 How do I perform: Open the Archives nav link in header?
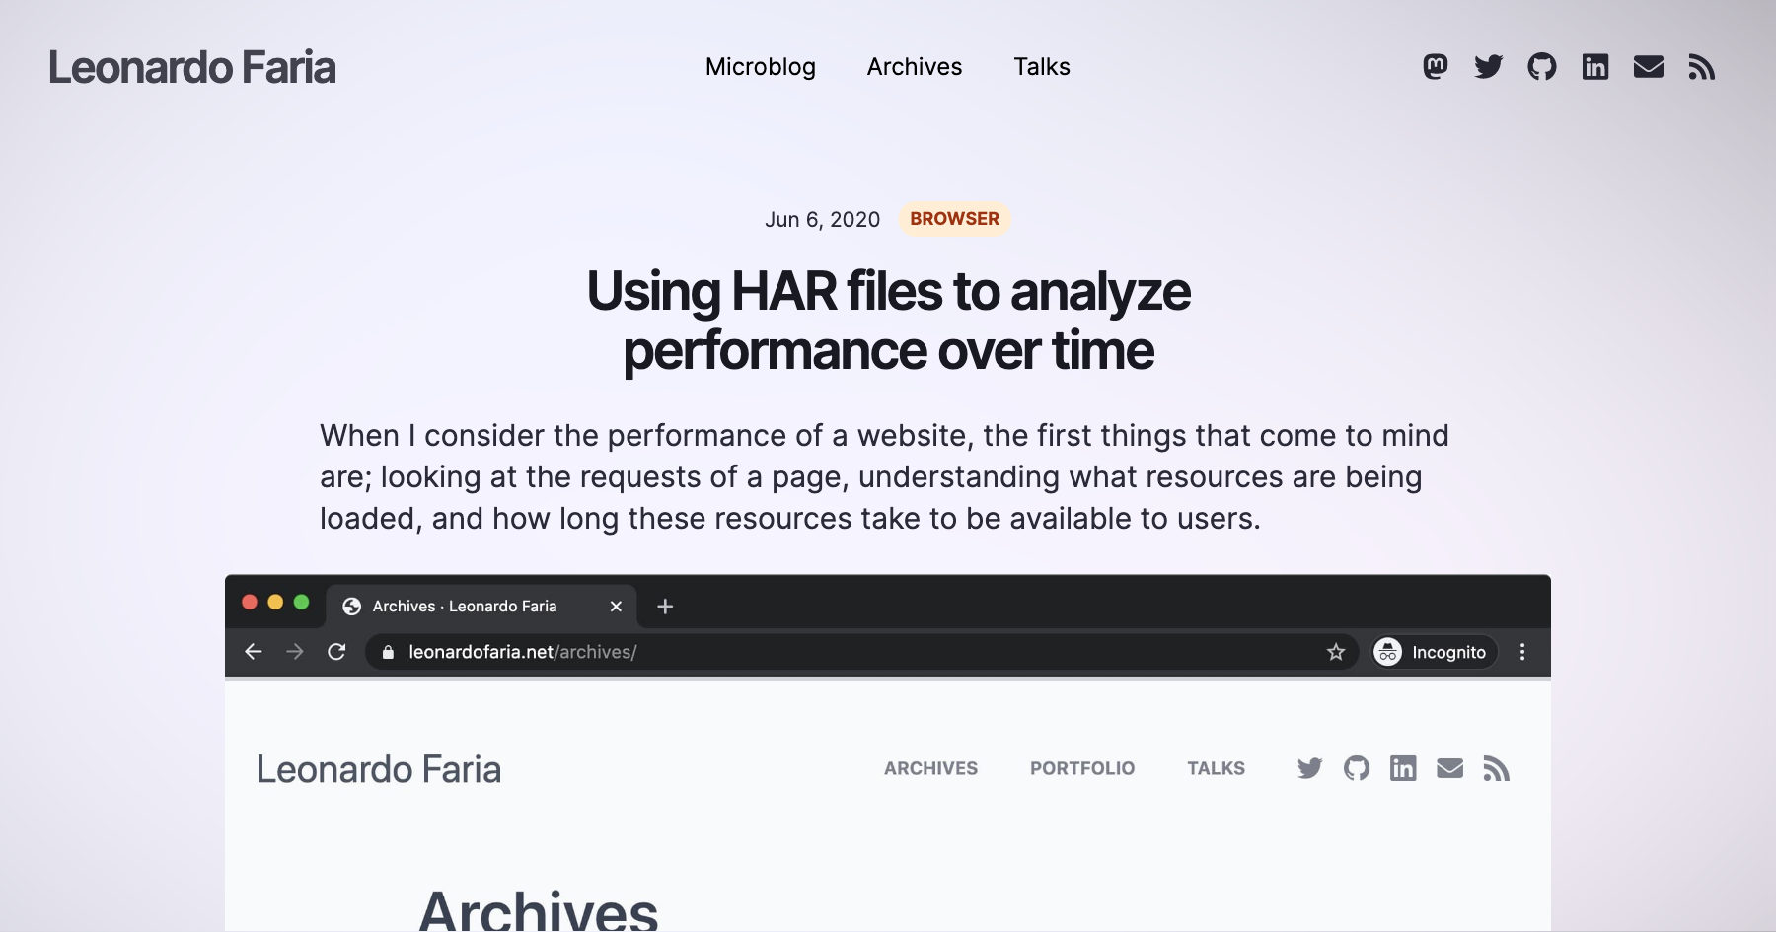click(x=915, y=67)
